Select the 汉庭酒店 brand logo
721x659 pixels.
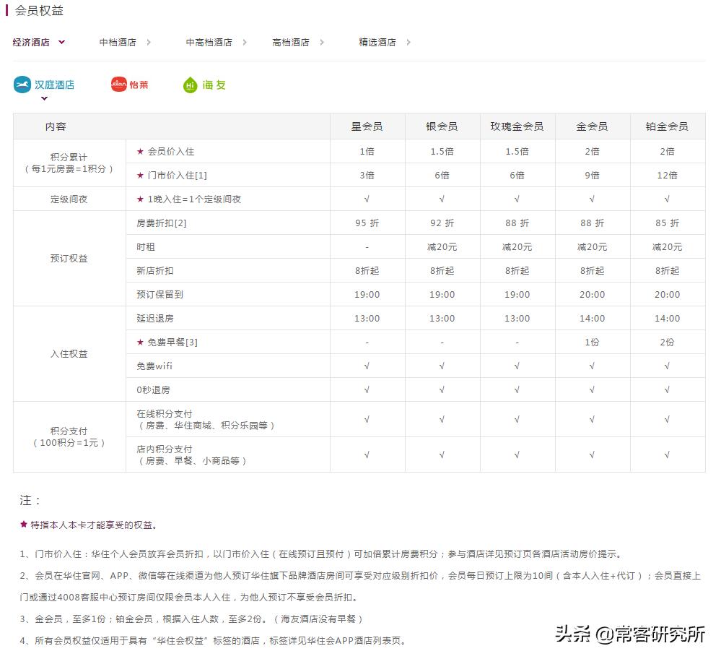click(43, 84)
